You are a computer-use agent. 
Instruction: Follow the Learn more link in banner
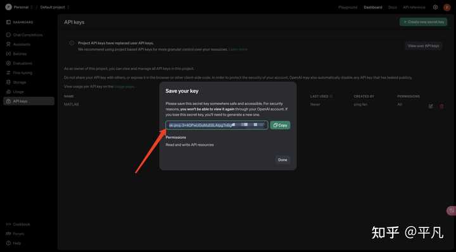238,49
